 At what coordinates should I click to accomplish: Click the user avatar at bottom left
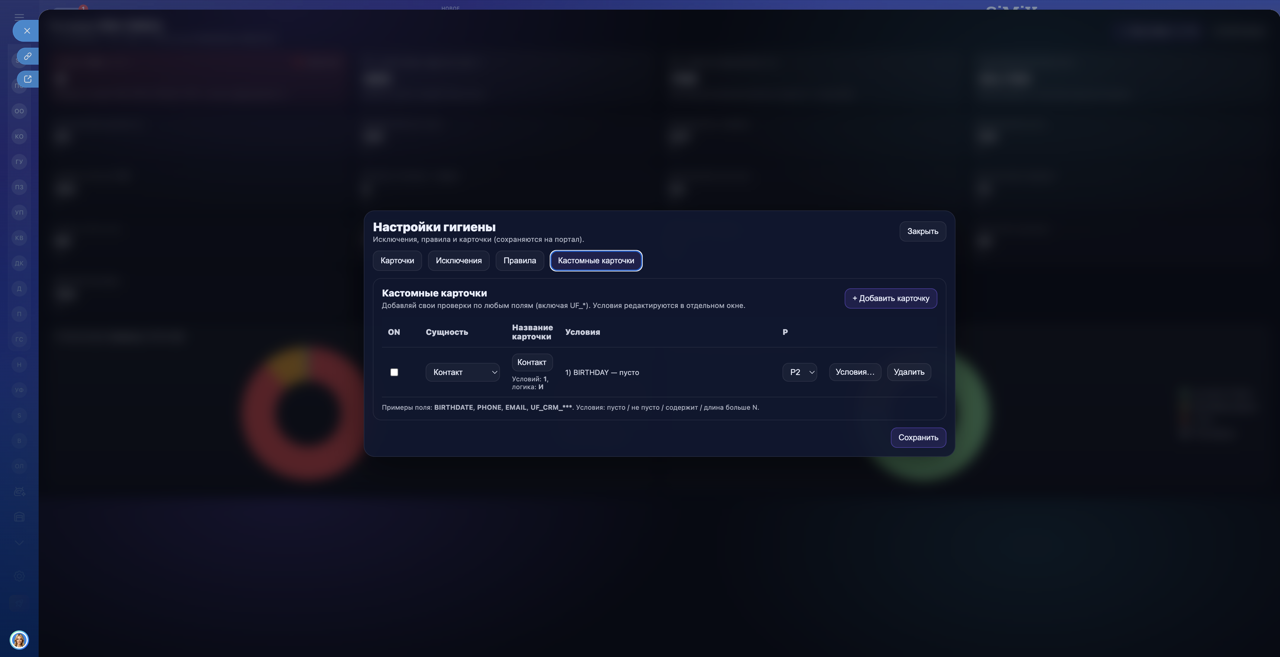pyautogui.click(x=19, y=639)
